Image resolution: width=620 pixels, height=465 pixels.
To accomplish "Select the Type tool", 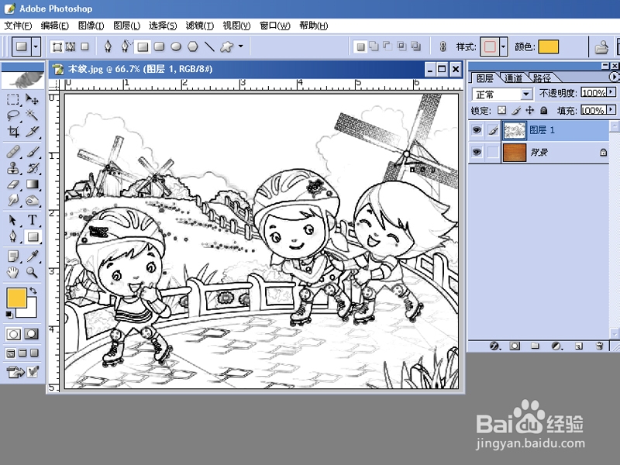I will (x=32, y=220).
